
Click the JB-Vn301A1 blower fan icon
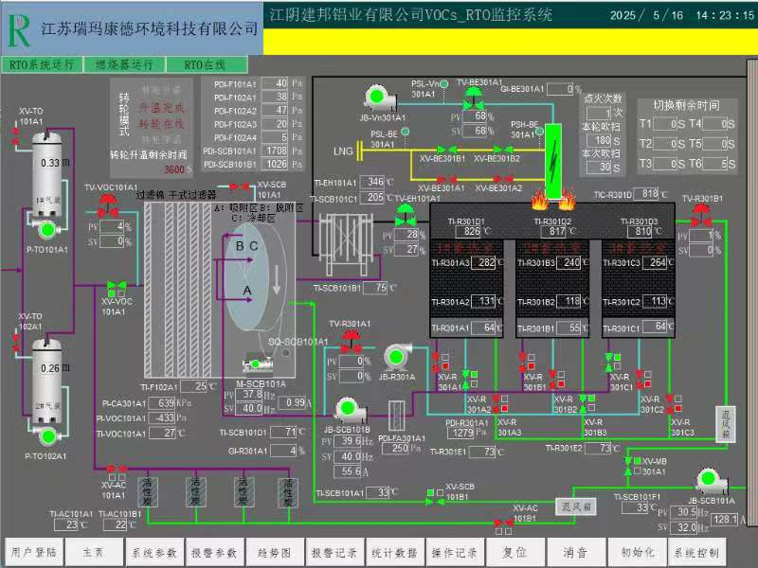click(x=378, y=98)
